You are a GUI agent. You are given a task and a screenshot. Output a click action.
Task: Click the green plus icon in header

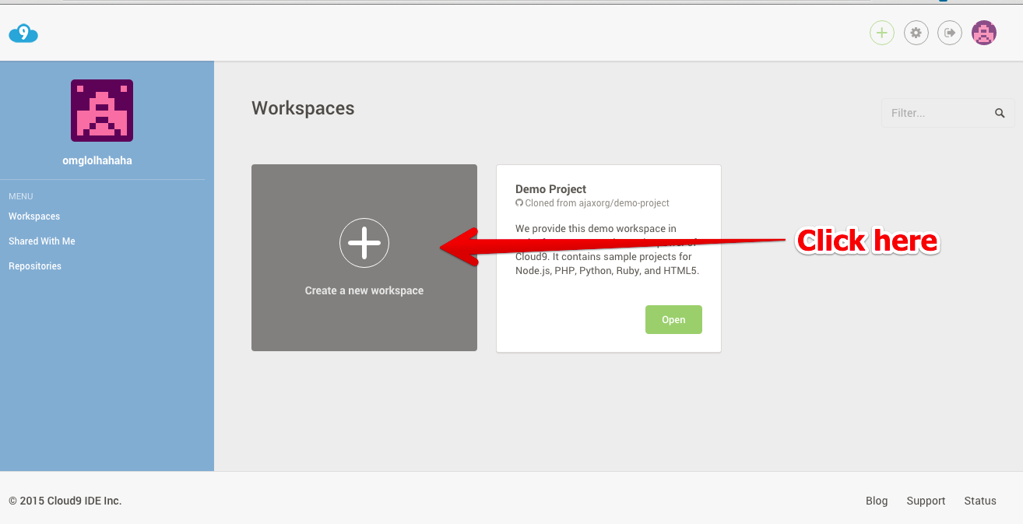(881, 33)
